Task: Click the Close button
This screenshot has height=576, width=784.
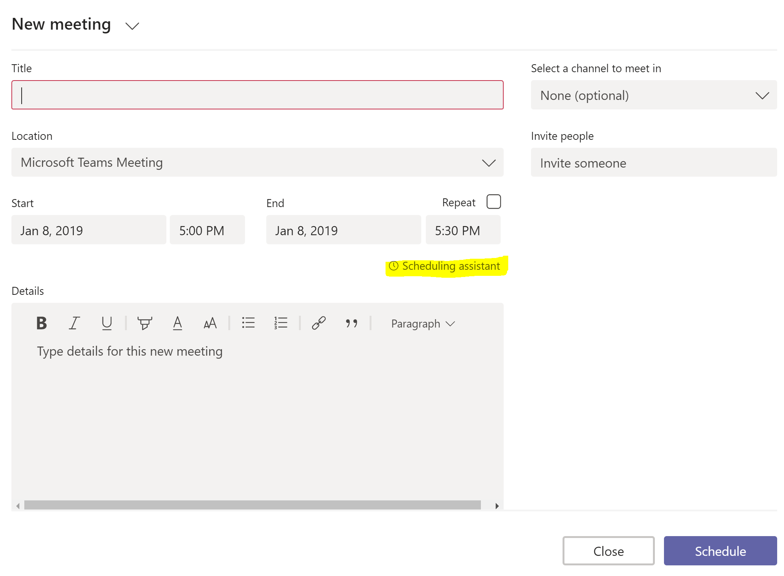Action: pos(608,551)
